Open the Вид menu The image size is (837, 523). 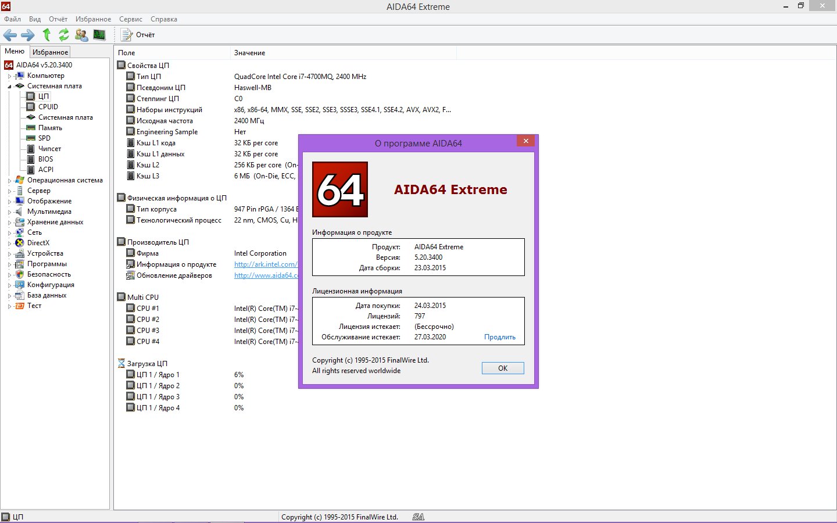(x=35, y=19)
